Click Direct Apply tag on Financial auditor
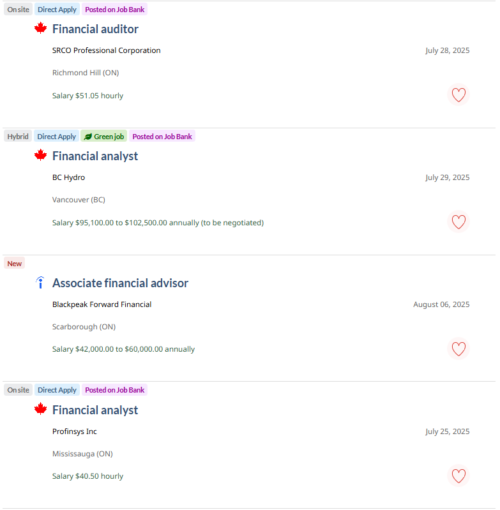500x510 pixels. coord(57,10)
